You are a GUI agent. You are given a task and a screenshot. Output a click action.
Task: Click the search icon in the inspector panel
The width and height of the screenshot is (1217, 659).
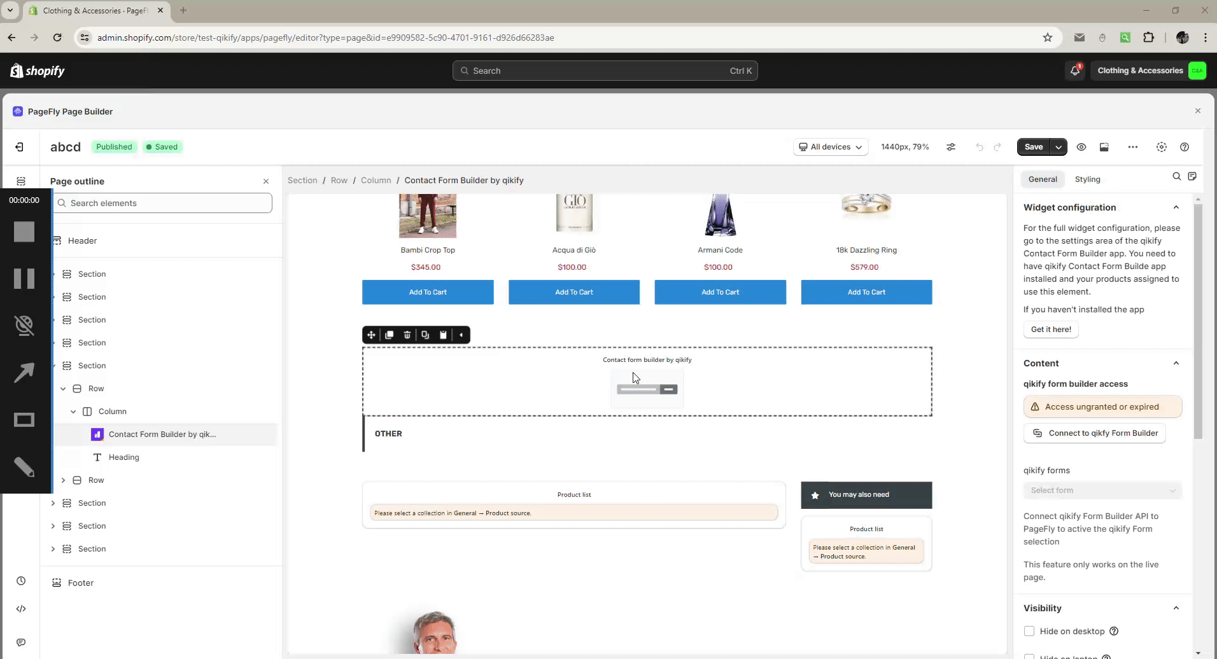(1177, 176)
